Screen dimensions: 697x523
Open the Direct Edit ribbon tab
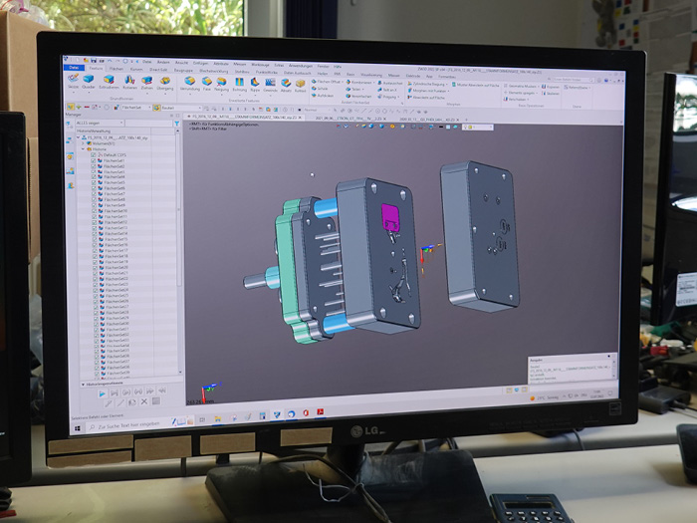158,70
